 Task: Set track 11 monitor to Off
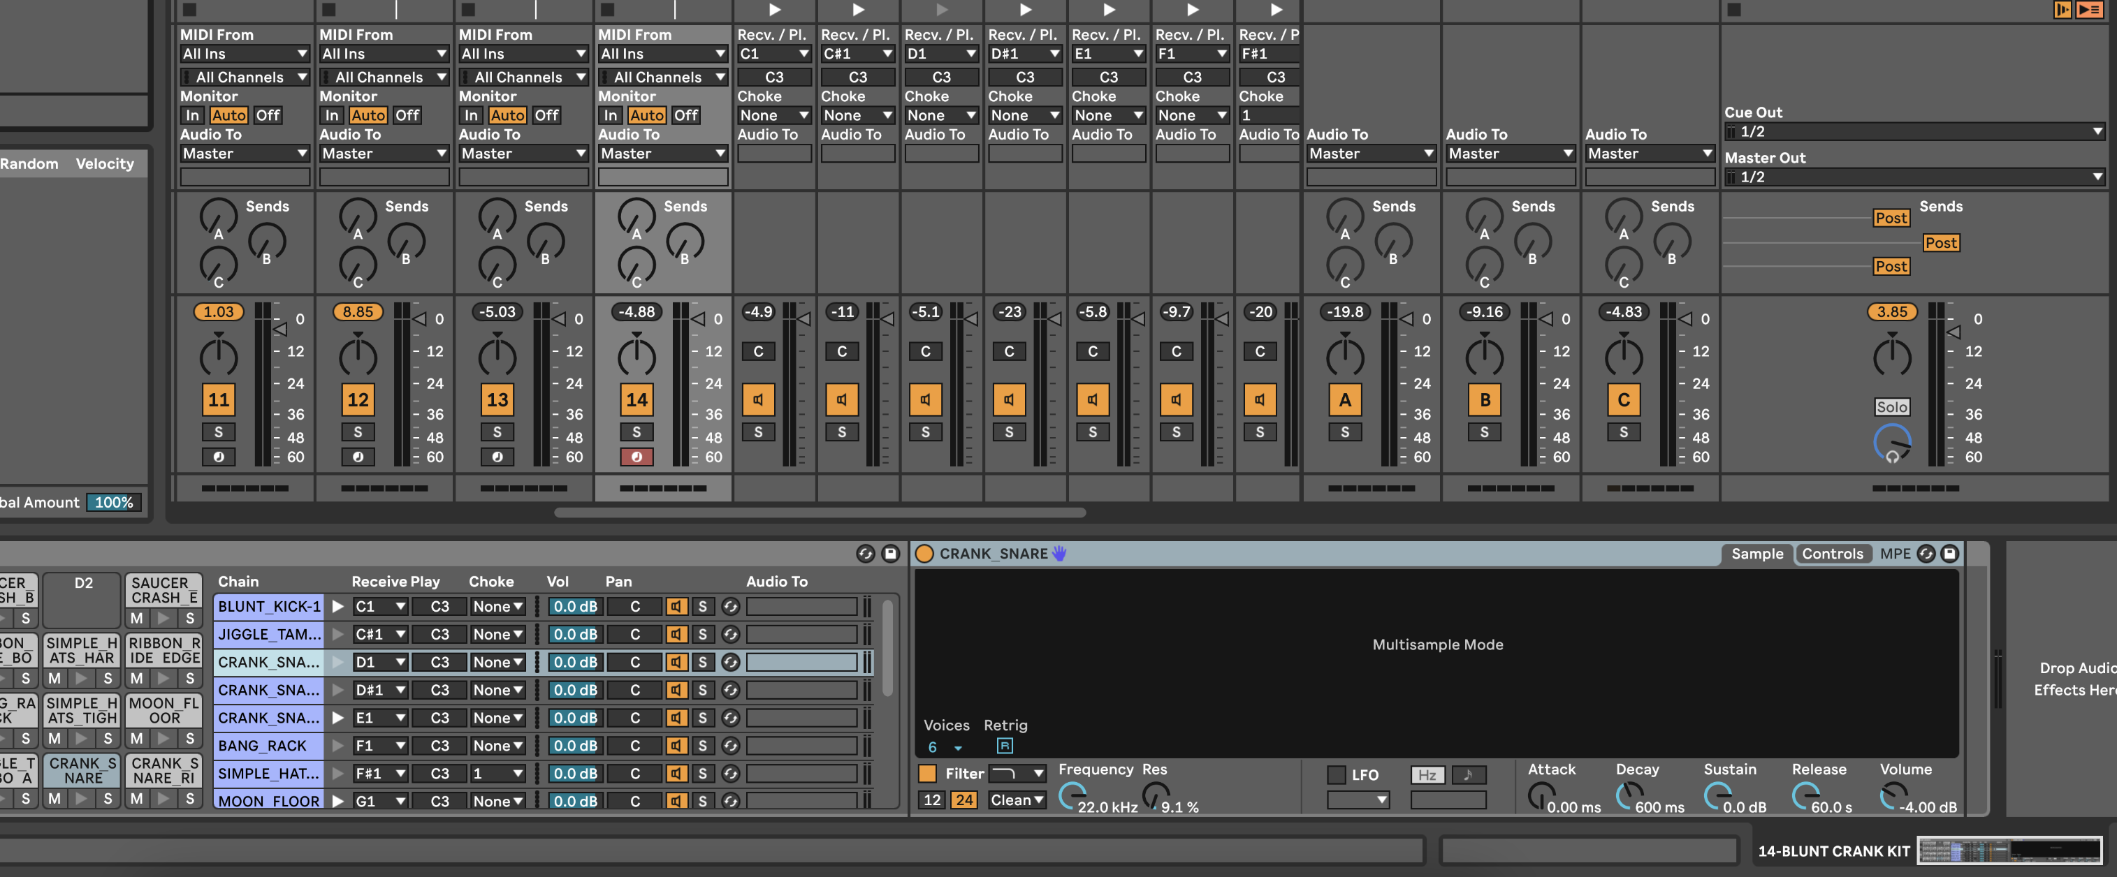point(268,116)
